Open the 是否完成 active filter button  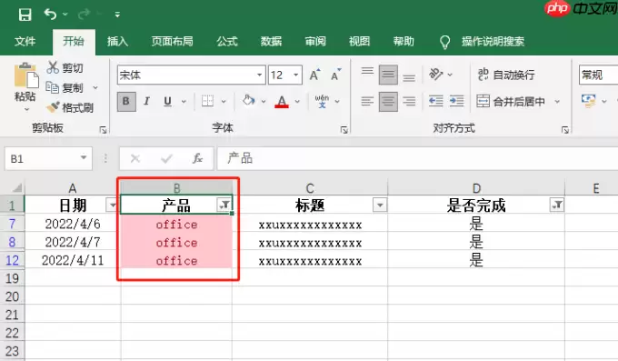point(557,205)
